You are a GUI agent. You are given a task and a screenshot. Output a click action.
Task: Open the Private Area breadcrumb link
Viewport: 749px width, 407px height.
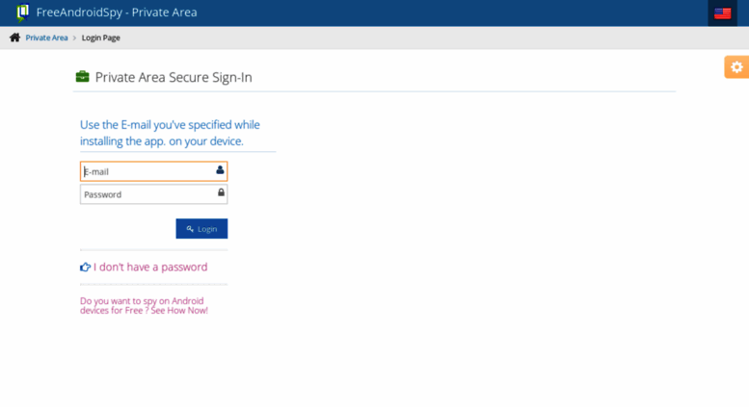(x=47, y=38)
